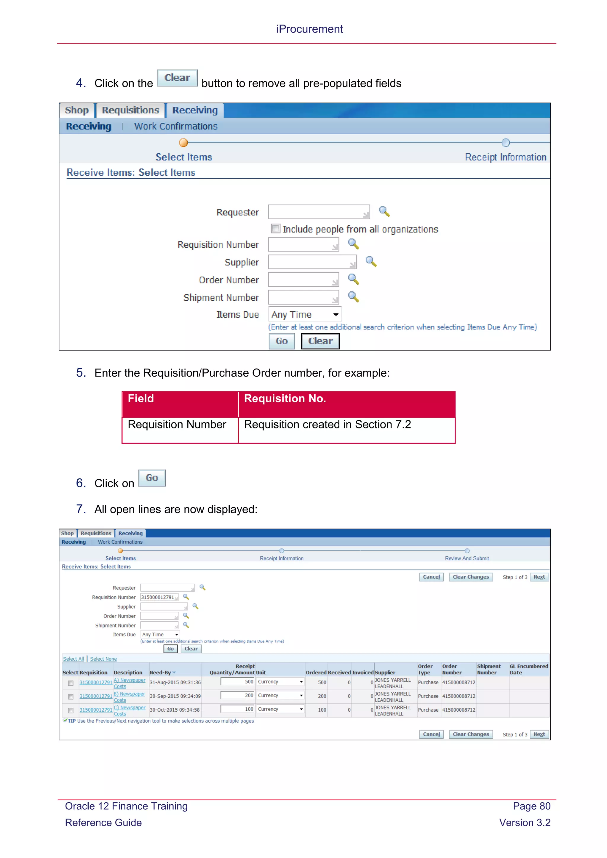
Task: Open the Currency unit dropdown for quantity 500
Action: (280, 682)
